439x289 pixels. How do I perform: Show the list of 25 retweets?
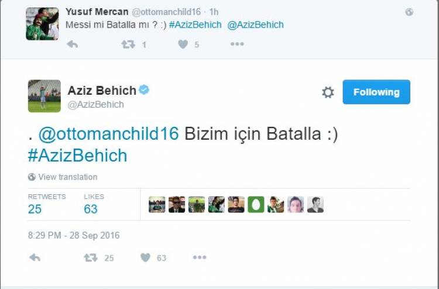35,209
